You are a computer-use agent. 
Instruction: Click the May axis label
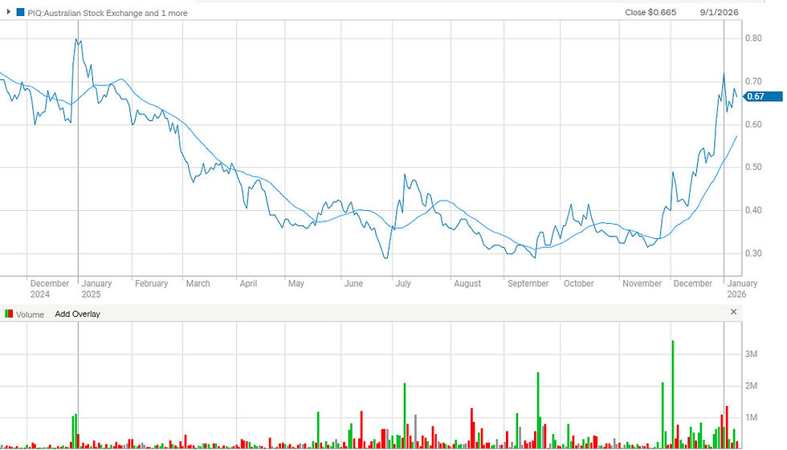pyautogui.click(x=296, y=284)
